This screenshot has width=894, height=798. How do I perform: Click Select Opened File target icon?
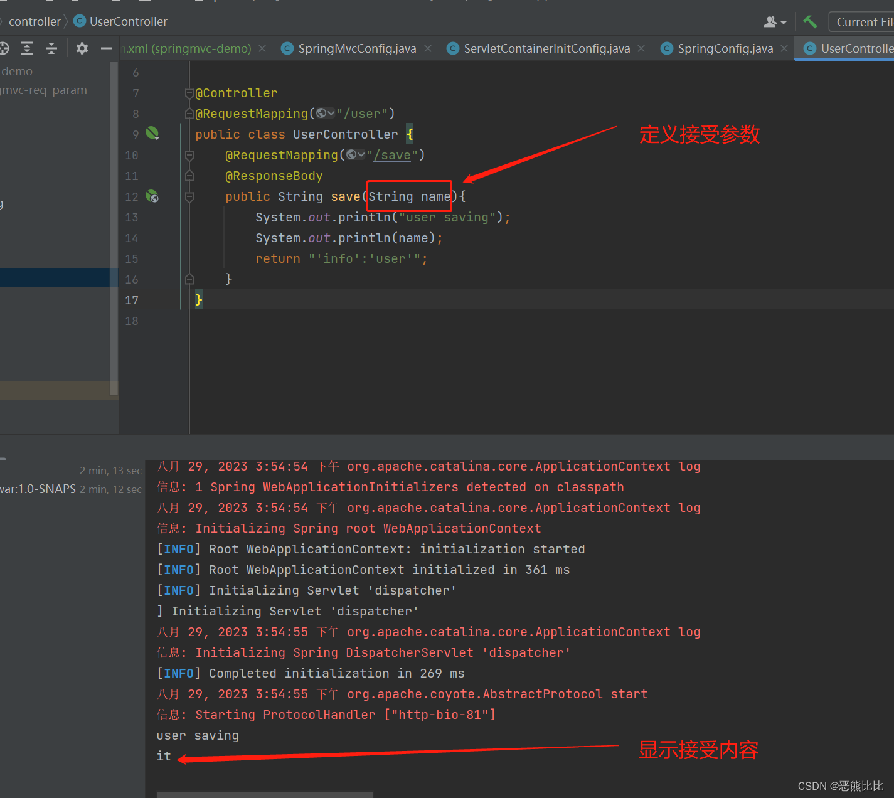pyautogui.click(x=4, y=48)
